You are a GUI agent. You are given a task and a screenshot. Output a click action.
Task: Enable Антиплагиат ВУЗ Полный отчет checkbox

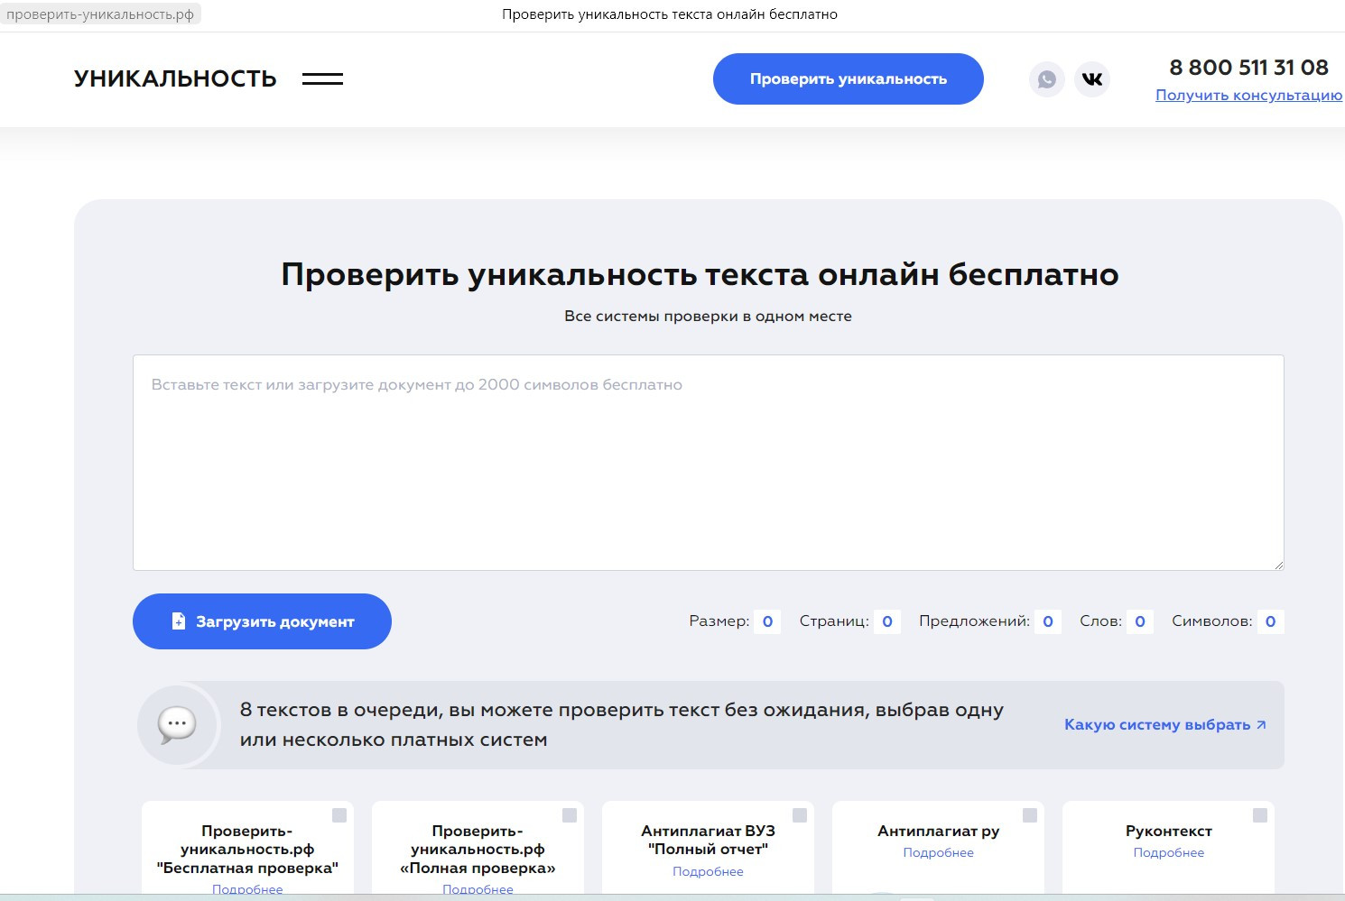[802, 813]
